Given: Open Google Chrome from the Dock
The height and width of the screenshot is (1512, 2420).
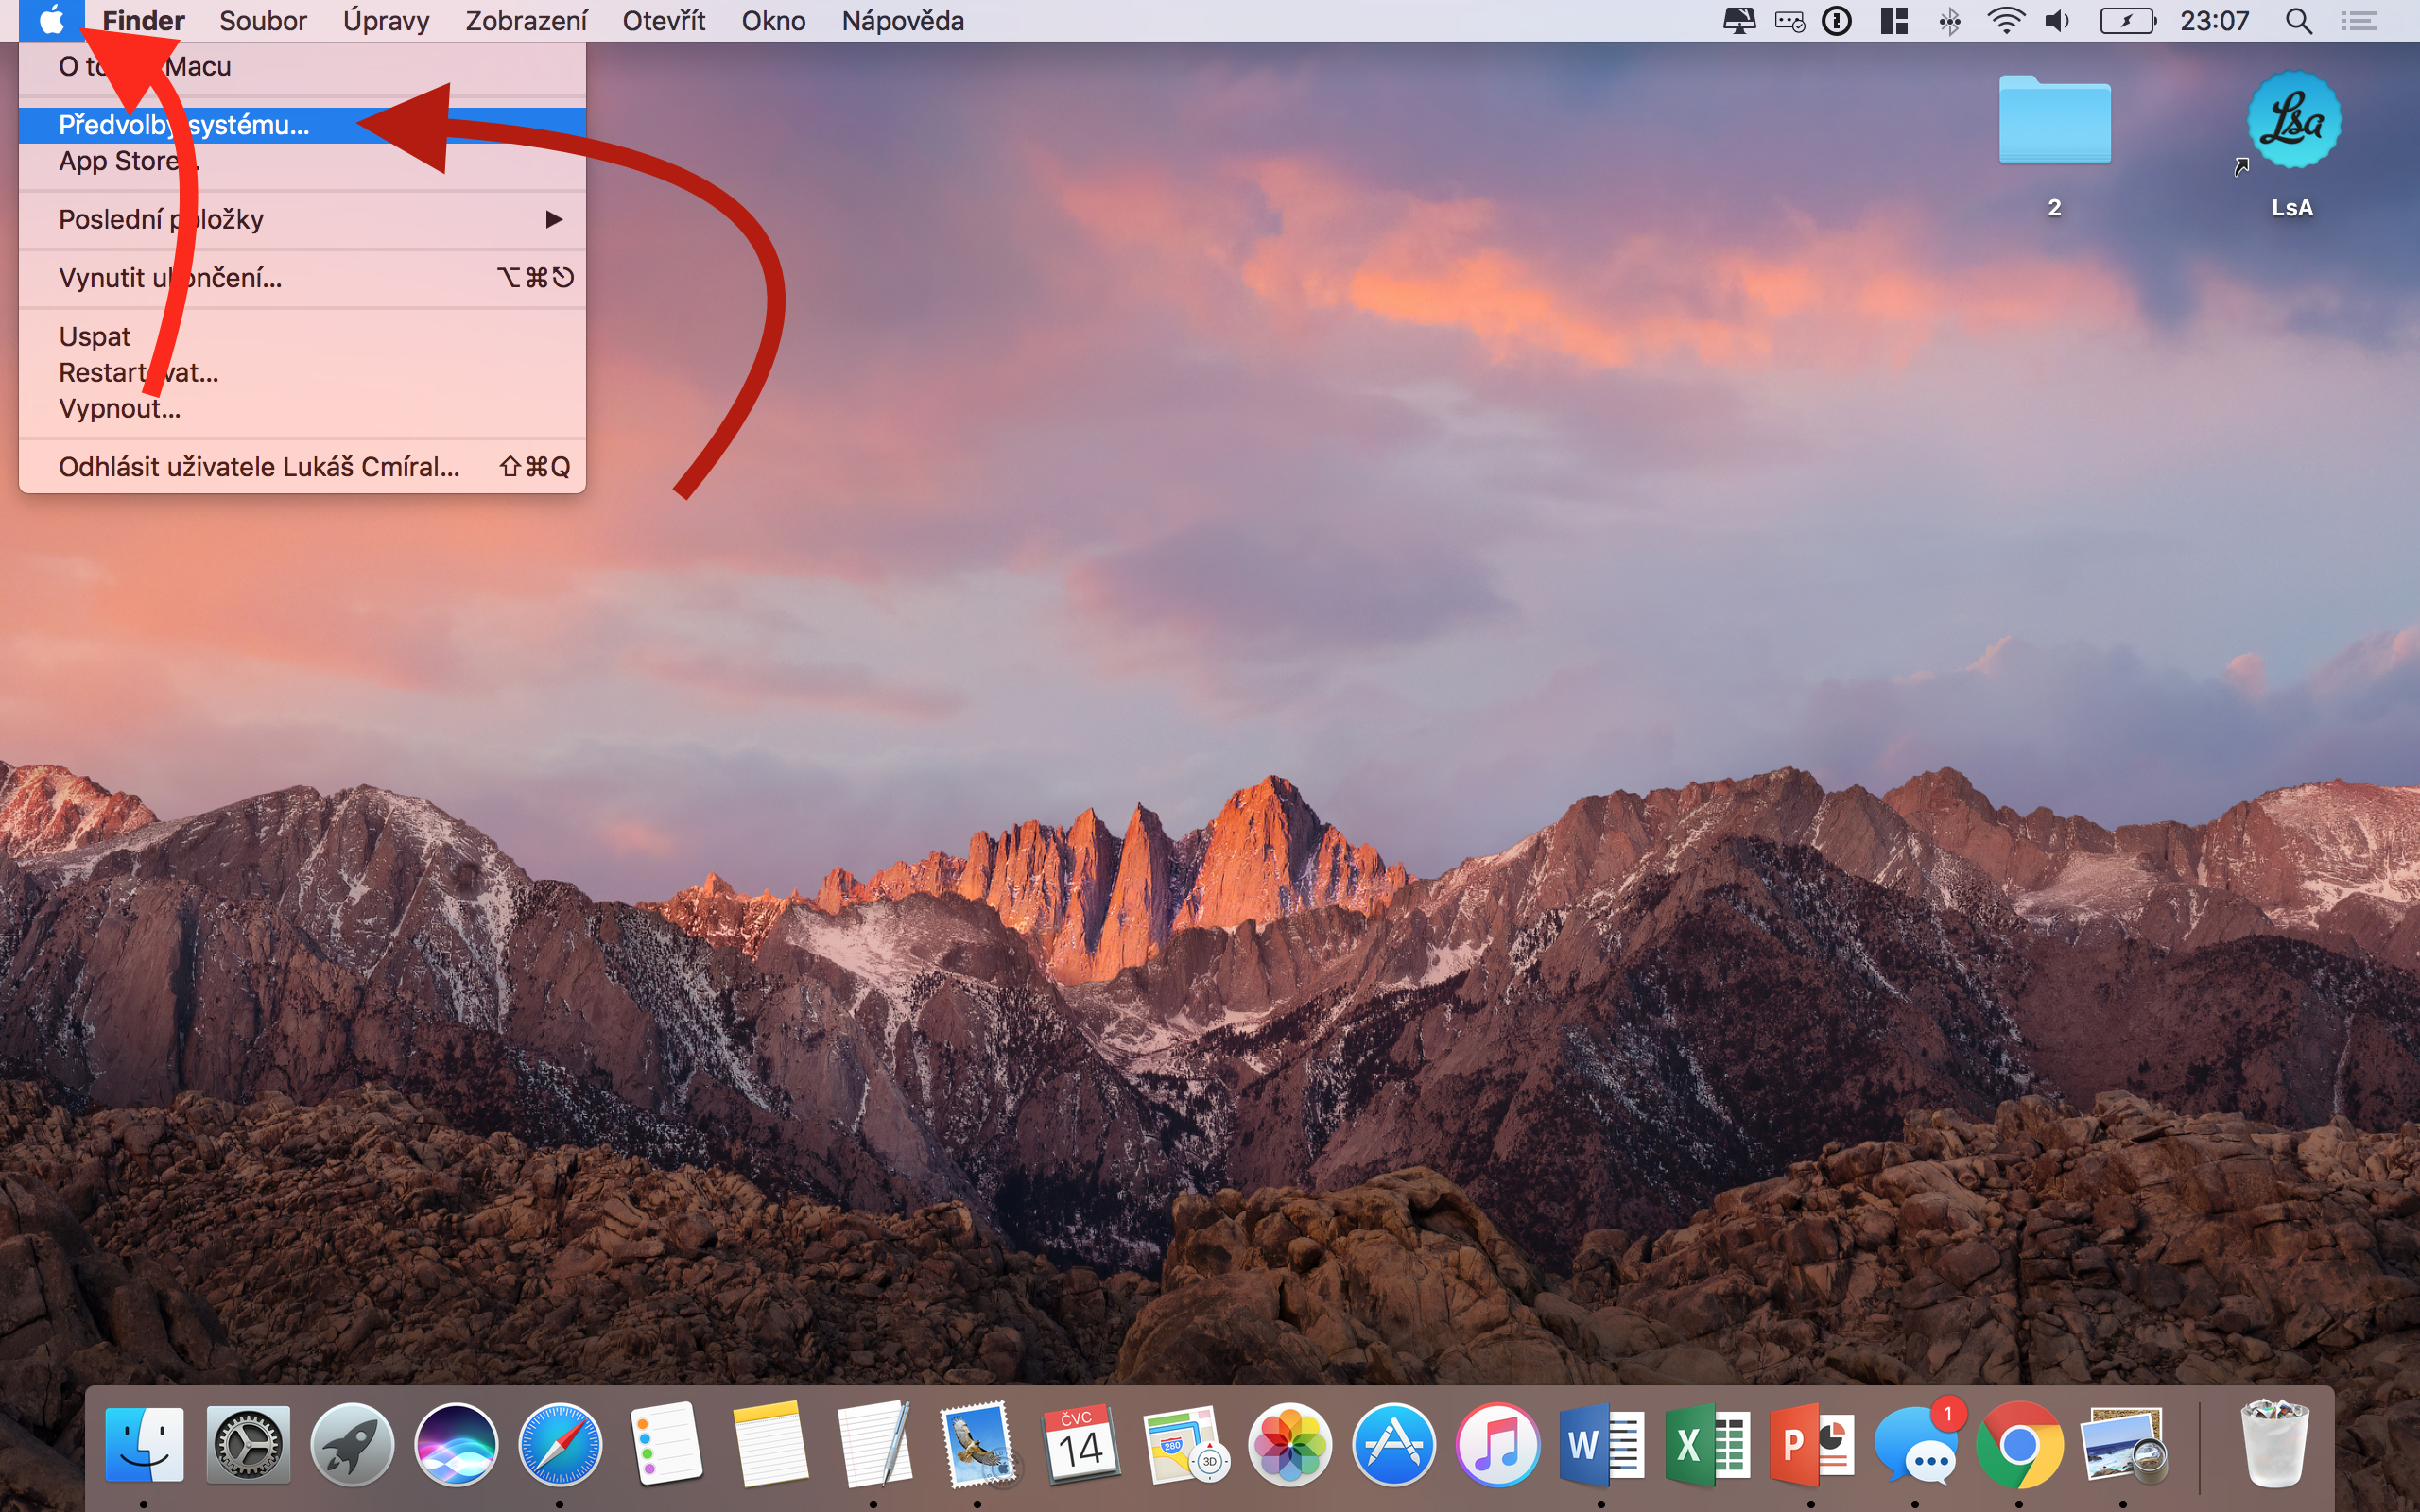Looking at the screenshot, I should tap(2019, 1445).
